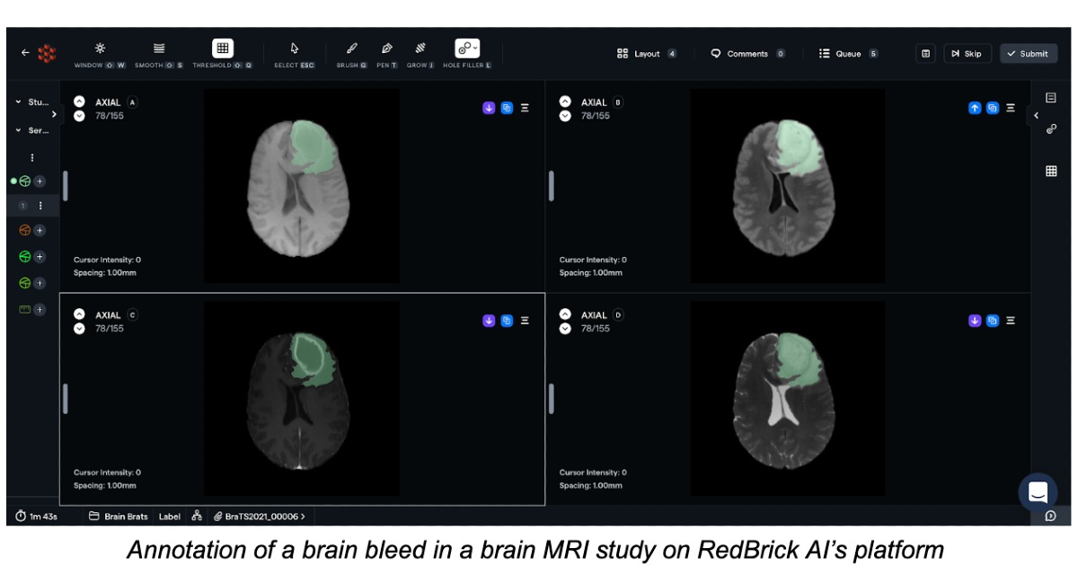Image resolution: width=1078 pixels, height=584 pixels.
Task: Select the bright green segmentation label
Action: [25, 257]
